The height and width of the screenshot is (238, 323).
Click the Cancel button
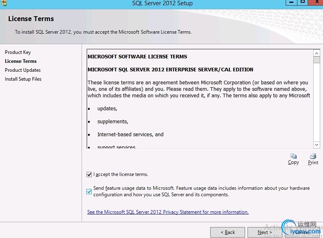[302, 232]
